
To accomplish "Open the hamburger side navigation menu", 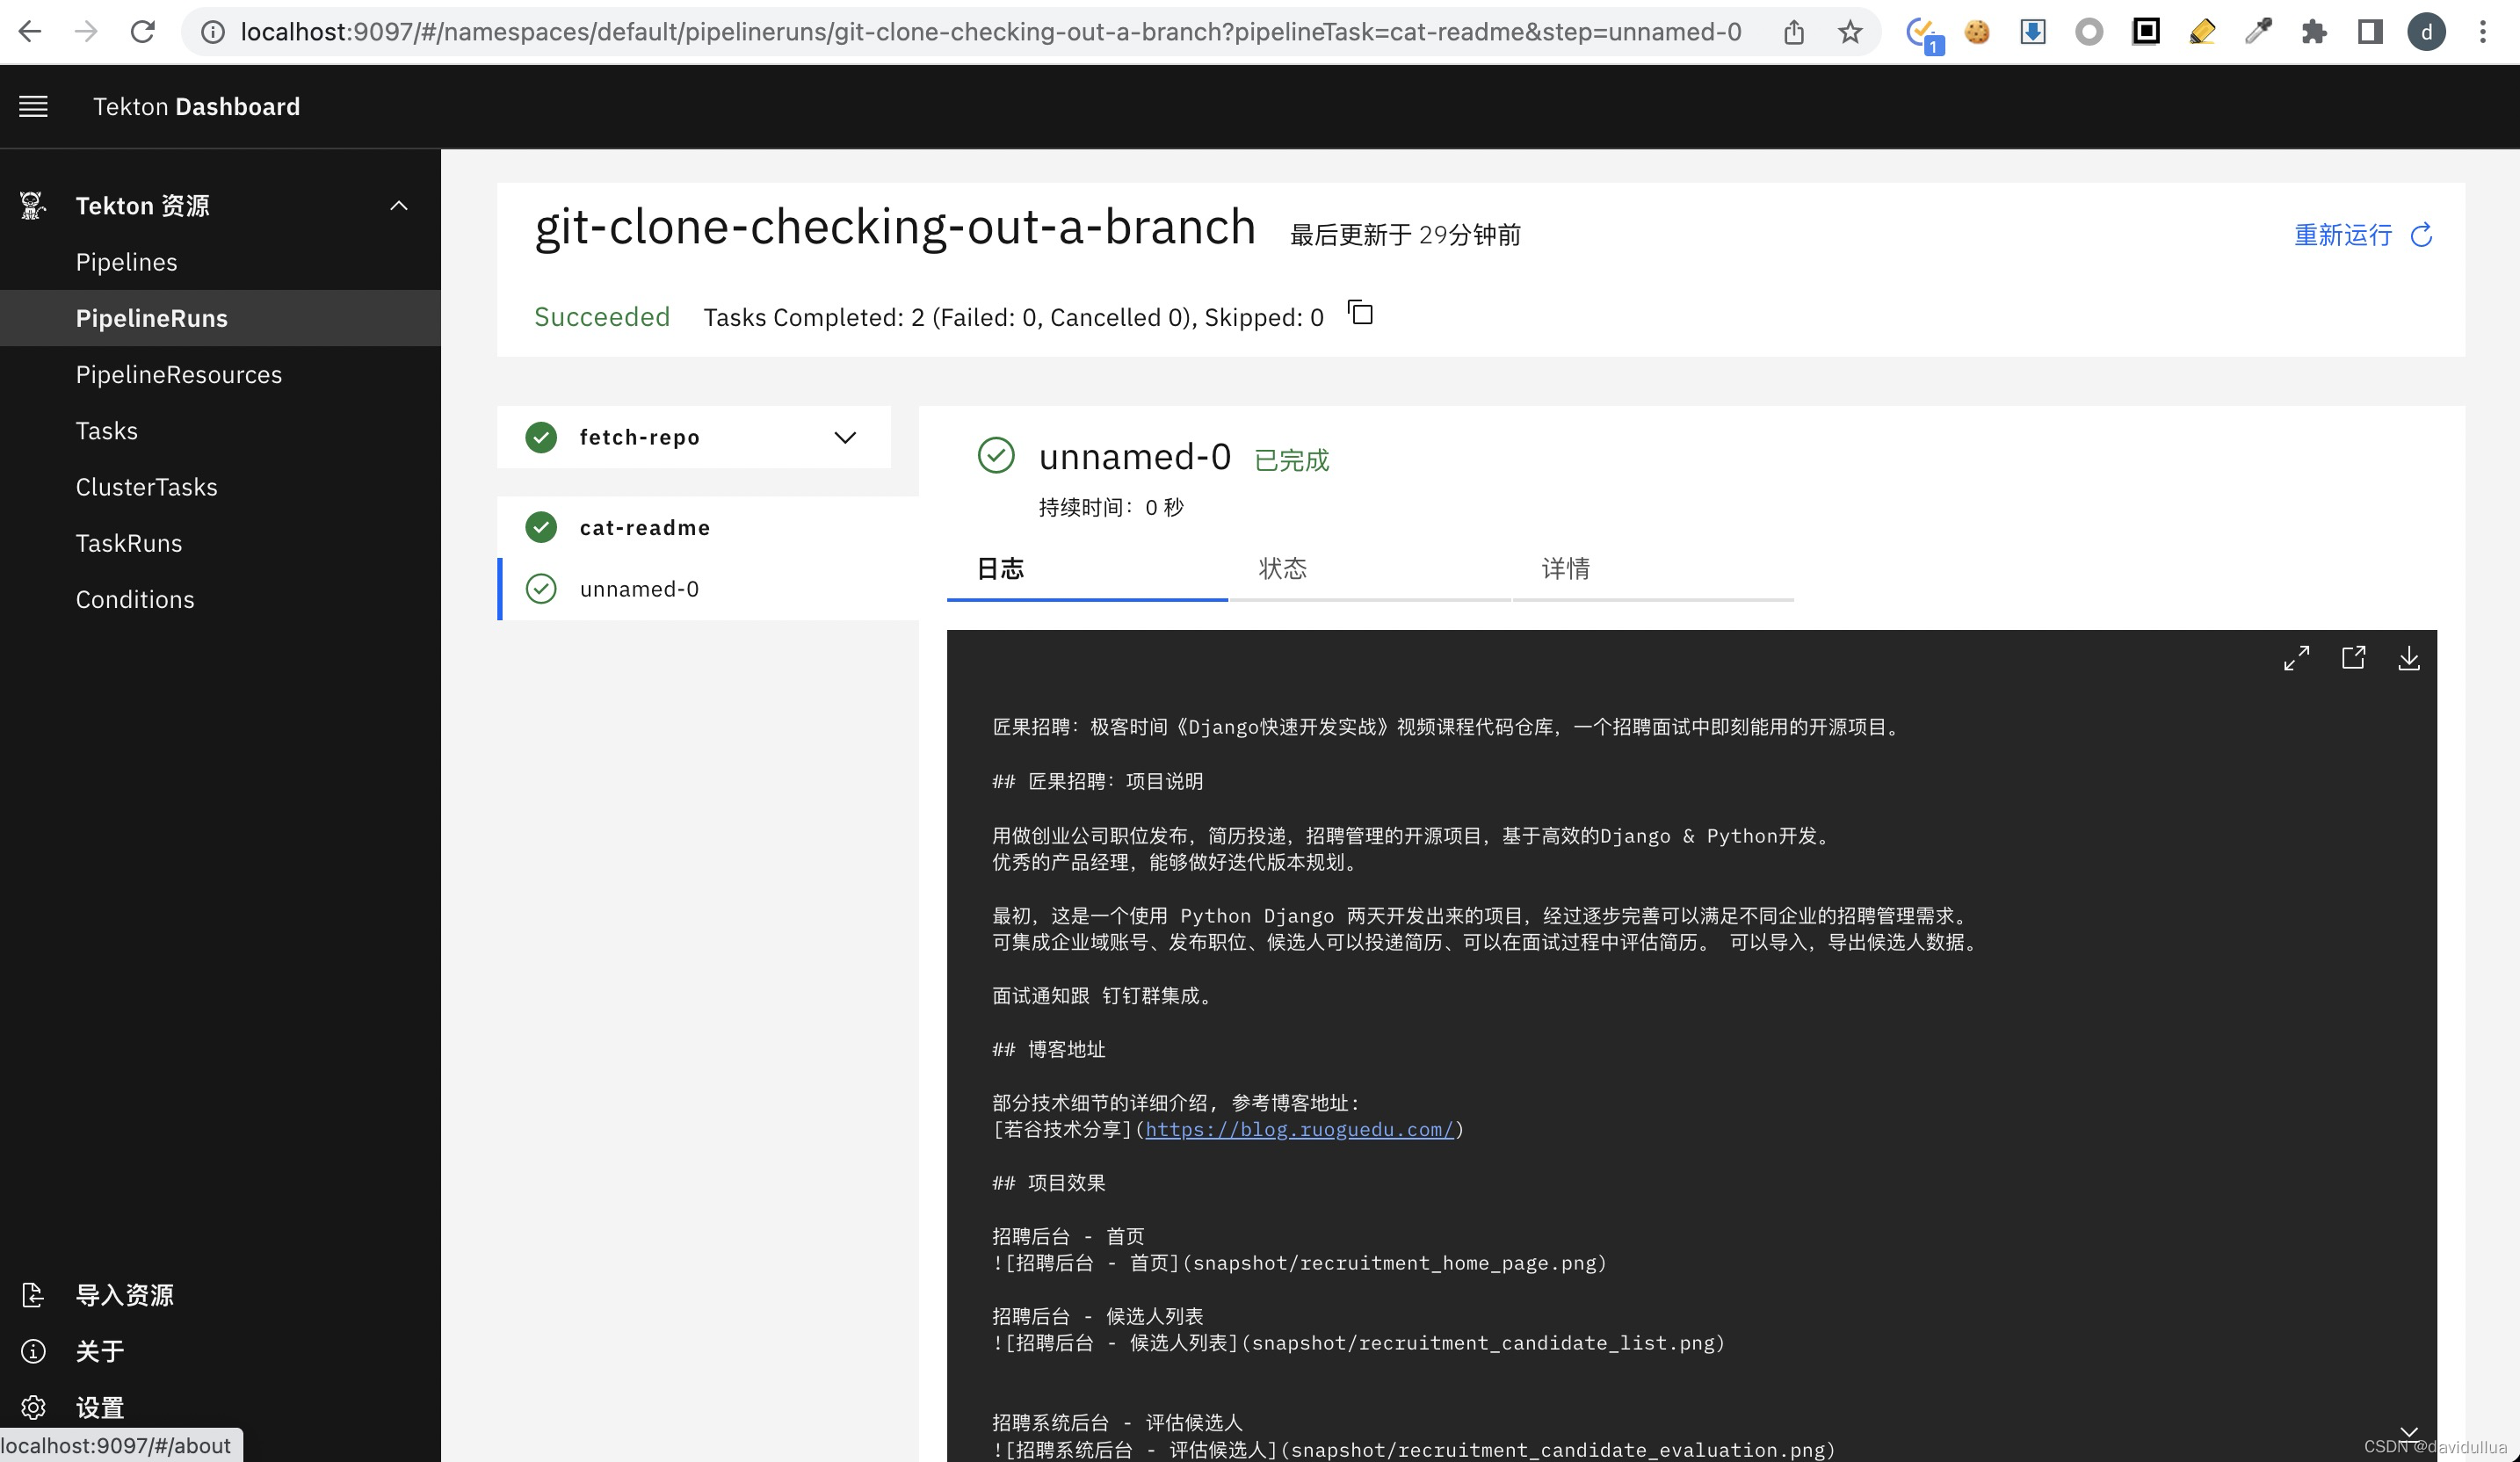I will point(33,106).
